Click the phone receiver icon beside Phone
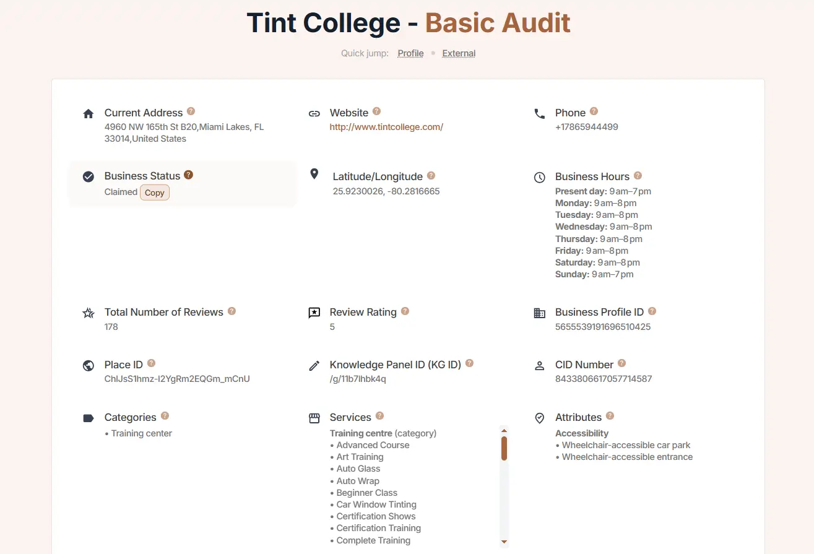Screen dimensions: 814x554 tap(539, 114)
